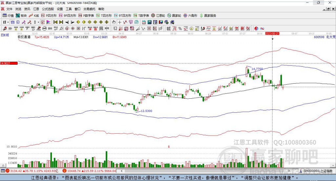Click the highlighted 2023-08-21 date marker
The width and height of the screenshot is (336, 181).
click(272, 34)
